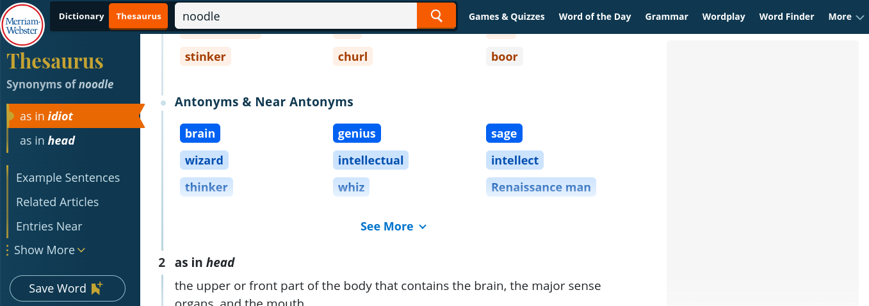Open the Grammar section
The height and width of the screenshot is (306, 869).
click(667, 17)
